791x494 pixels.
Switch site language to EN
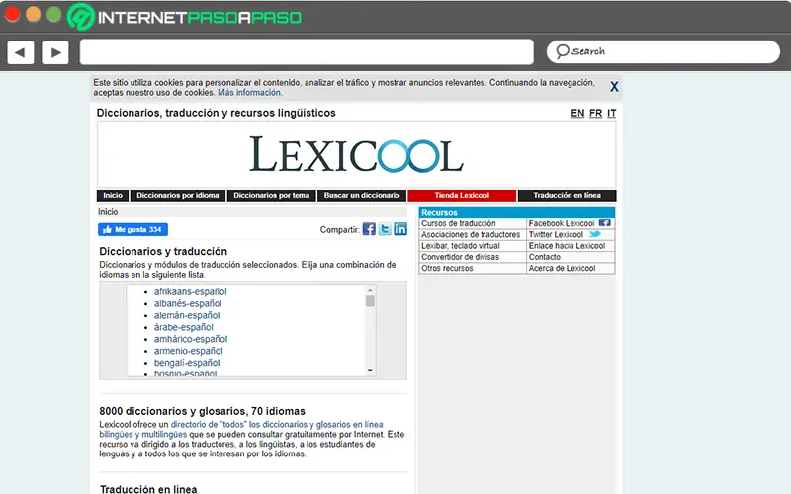(x=577, y=113)
